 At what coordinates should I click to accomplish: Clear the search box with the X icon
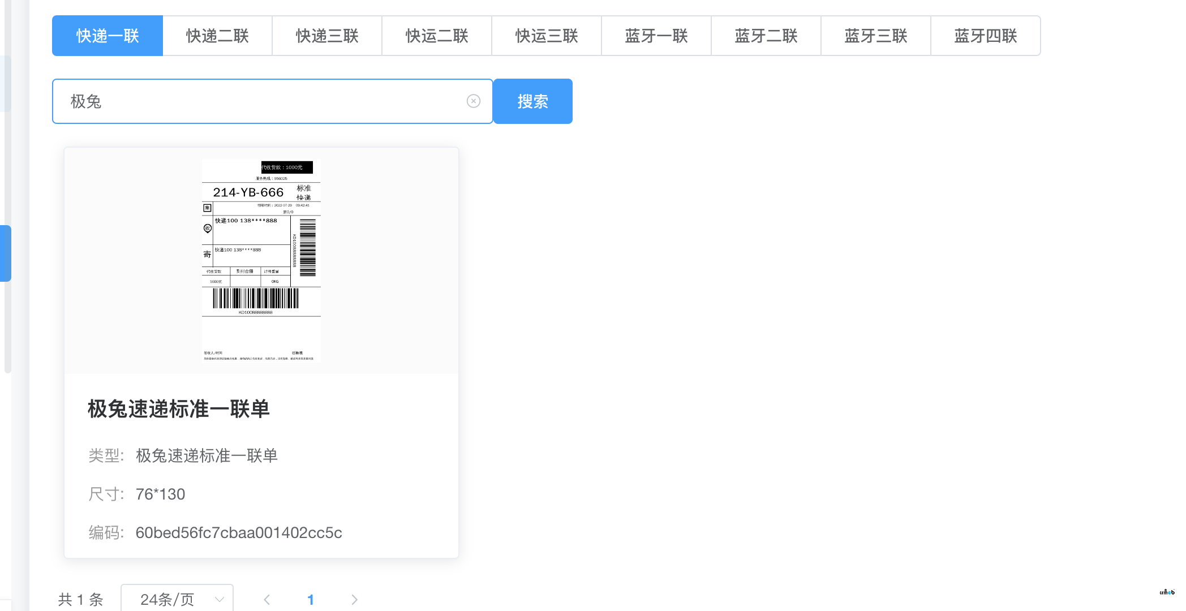pos(474,101)
